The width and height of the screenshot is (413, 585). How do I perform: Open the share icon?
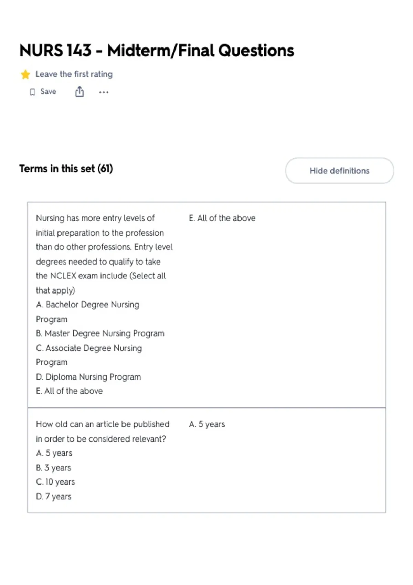coord(80,92)
